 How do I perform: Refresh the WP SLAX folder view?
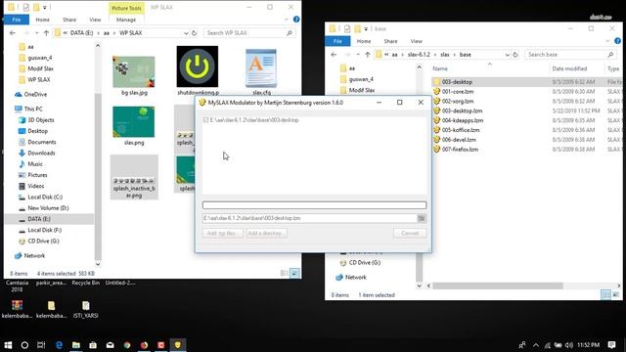click(x=194, y=33)
